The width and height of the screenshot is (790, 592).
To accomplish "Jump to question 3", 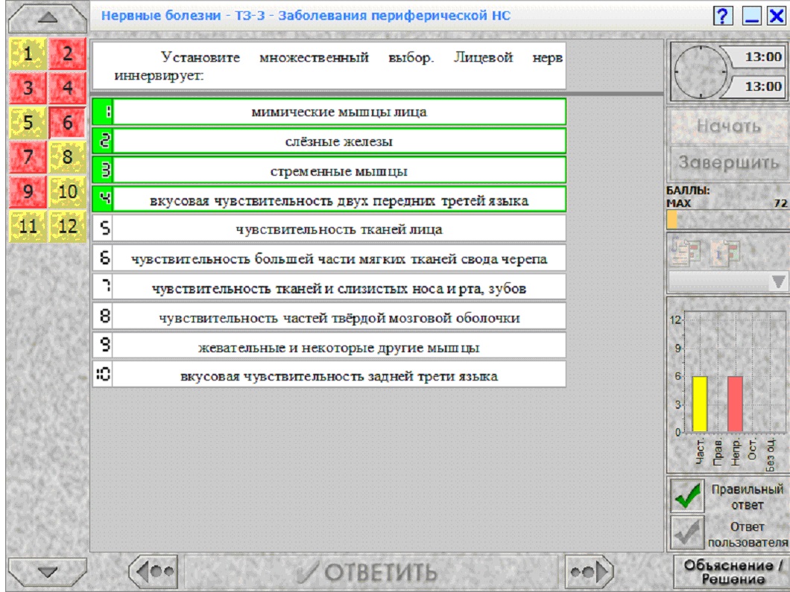I will click(x=28, y=88).
